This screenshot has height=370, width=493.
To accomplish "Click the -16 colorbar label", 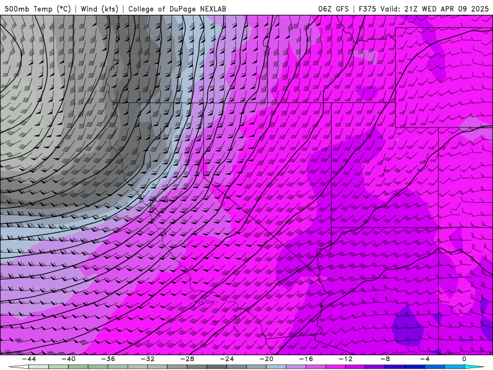I will pos(306,359).
